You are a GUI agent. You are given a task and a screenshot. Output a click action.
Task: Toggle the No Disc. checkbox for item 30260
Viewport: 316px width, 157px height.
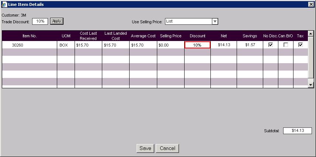(x=271, y=45)
